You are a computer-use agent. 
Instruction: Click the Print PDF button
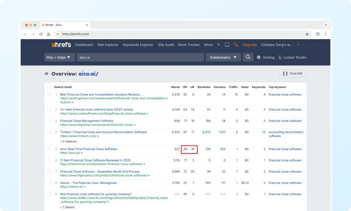pos(292,74)
